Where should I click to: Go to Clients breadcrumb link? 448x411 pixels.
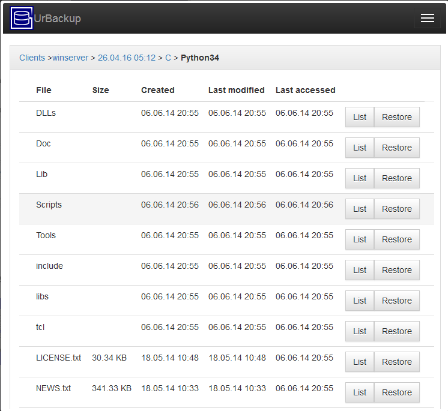32,58
